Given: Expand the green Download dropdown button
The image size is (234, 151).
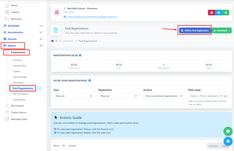Looking at the screenshot, I should 222,30.
